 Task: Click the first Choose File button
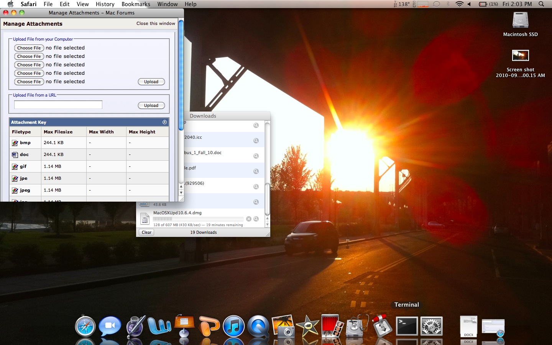pyautogui.click(x=29, y=48)
